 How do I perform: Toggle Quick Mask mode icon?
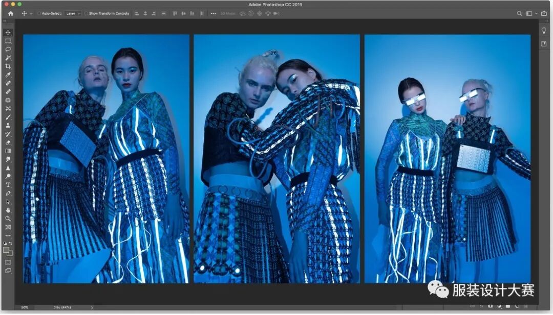pyautogui.click(x=8, y=262)
